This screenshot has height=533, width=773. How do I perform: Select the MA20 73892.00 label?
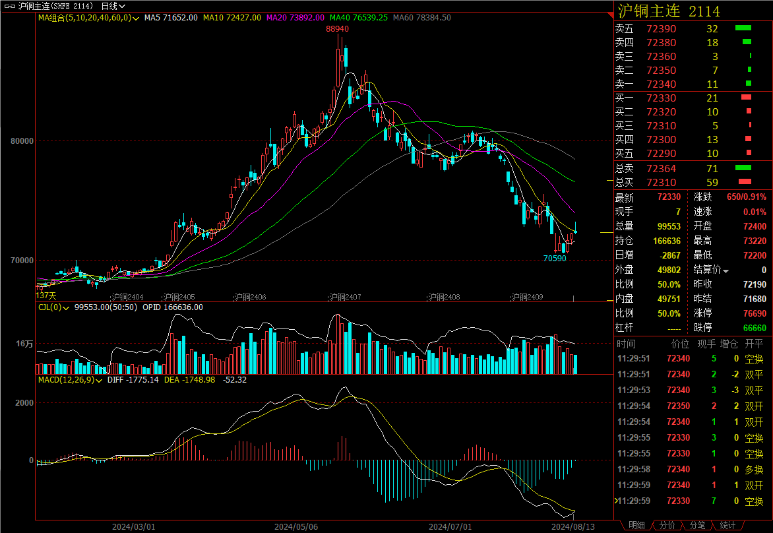pyautogui.click(x=295, y=18)
